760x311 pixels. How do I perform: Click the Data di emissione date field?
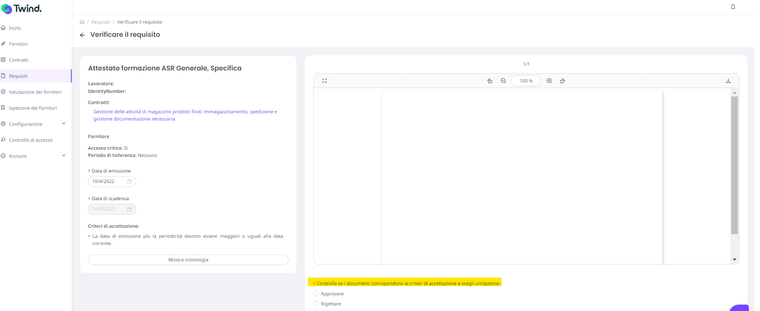point(112,182)
